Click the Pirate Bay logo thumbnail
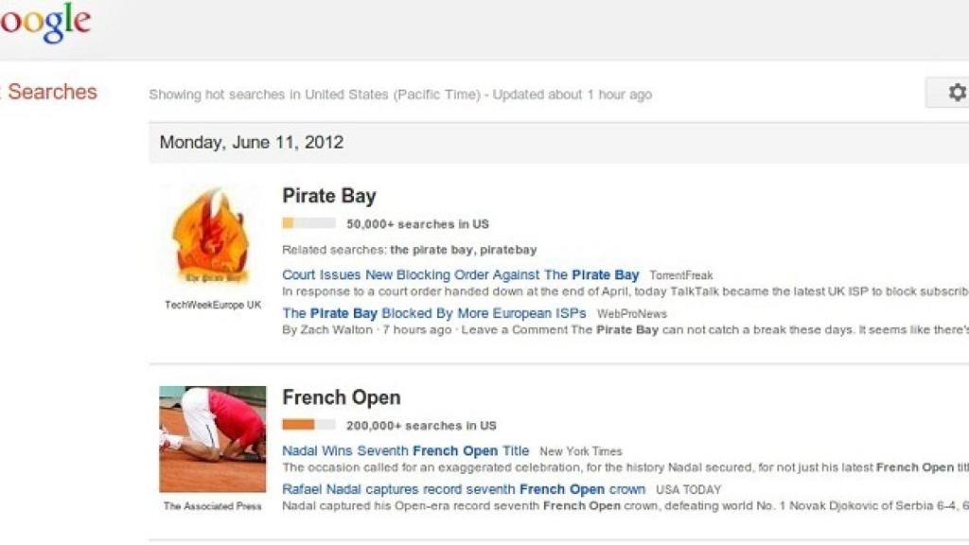969x545 pixels. click(212, 237)
